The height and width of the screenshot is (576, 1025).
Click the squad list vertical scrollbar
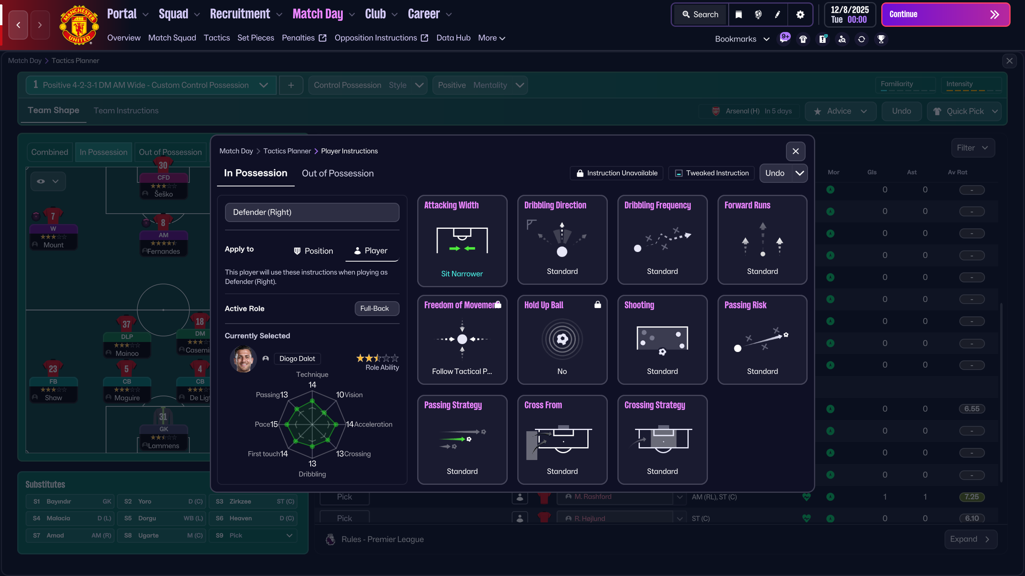coord(1001,392)
